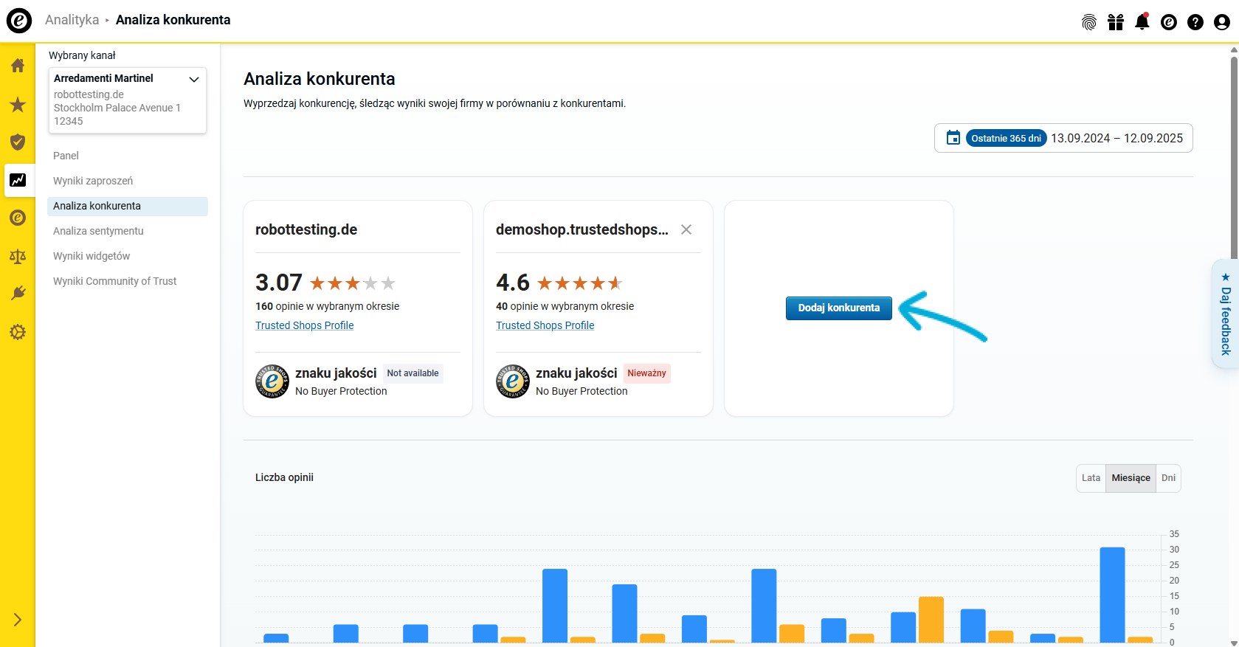Click the Dodaj konkurenta button
The width and height of the screenshot is (1239, 647).
click(838, 308)
